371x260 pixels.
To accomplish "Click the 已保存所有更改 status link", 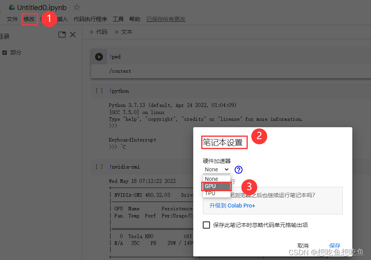I will (x=165, y=19).
